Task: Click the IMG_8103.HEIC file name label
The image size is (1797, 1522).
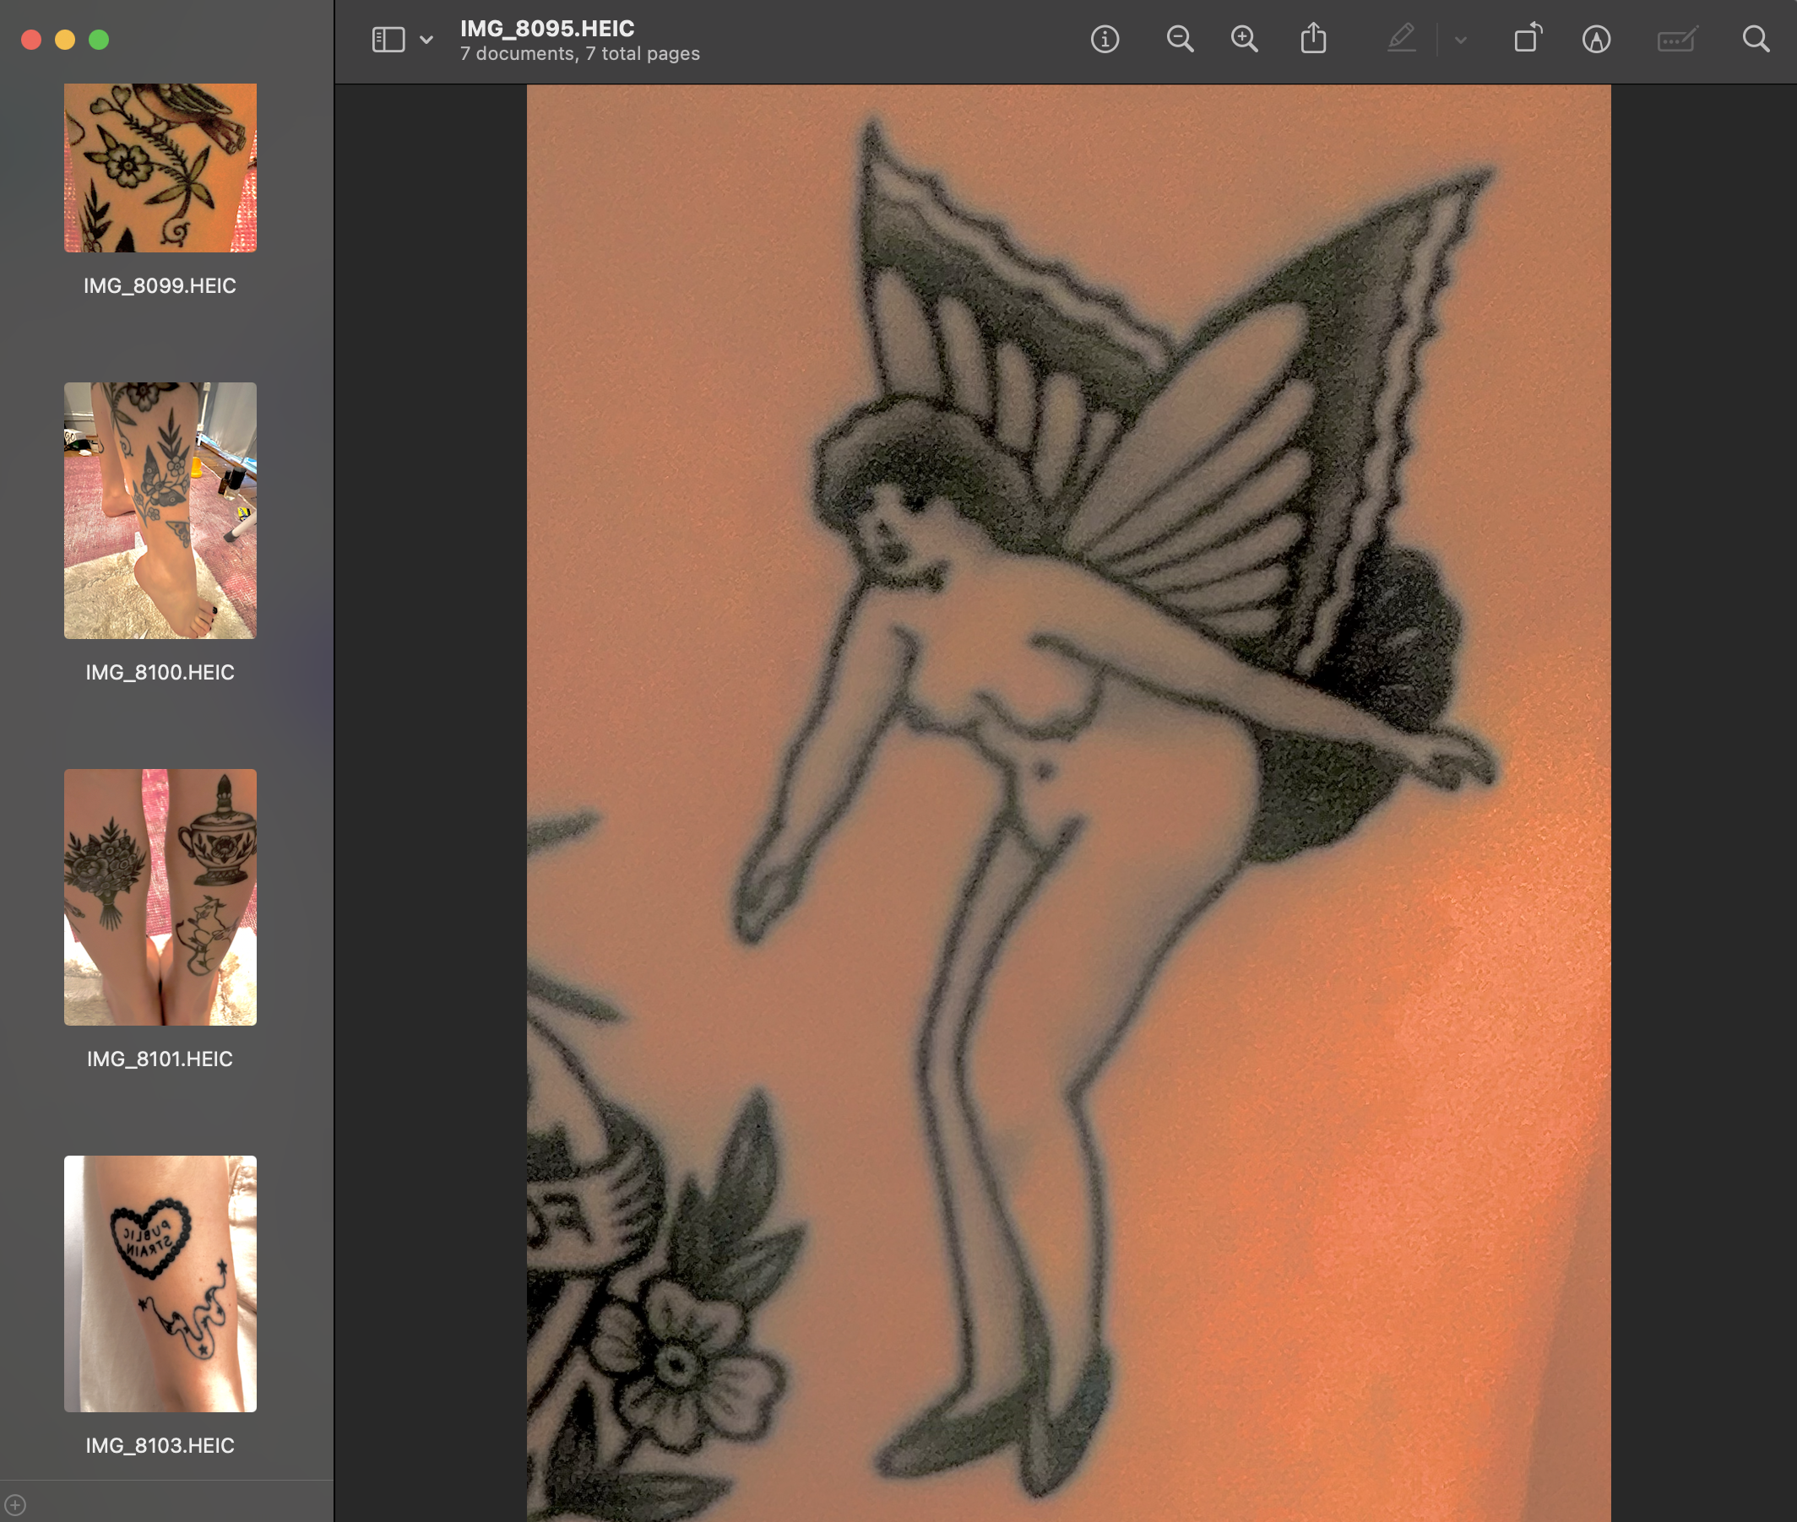Action: click(x=160, y=1445)
